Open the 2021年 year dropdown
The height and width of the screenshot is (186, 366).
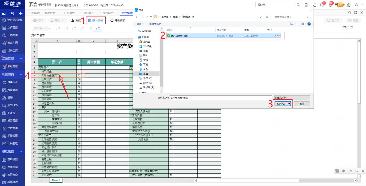click(x=40, y=29)
